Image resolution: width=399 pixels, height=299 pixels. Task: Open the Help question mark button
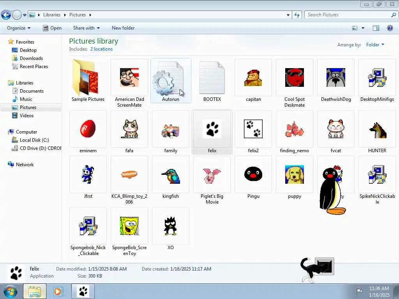pos(390,28)
